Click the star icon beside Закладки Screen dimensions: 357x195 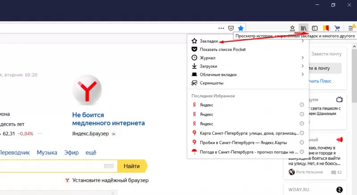point(194,41)
